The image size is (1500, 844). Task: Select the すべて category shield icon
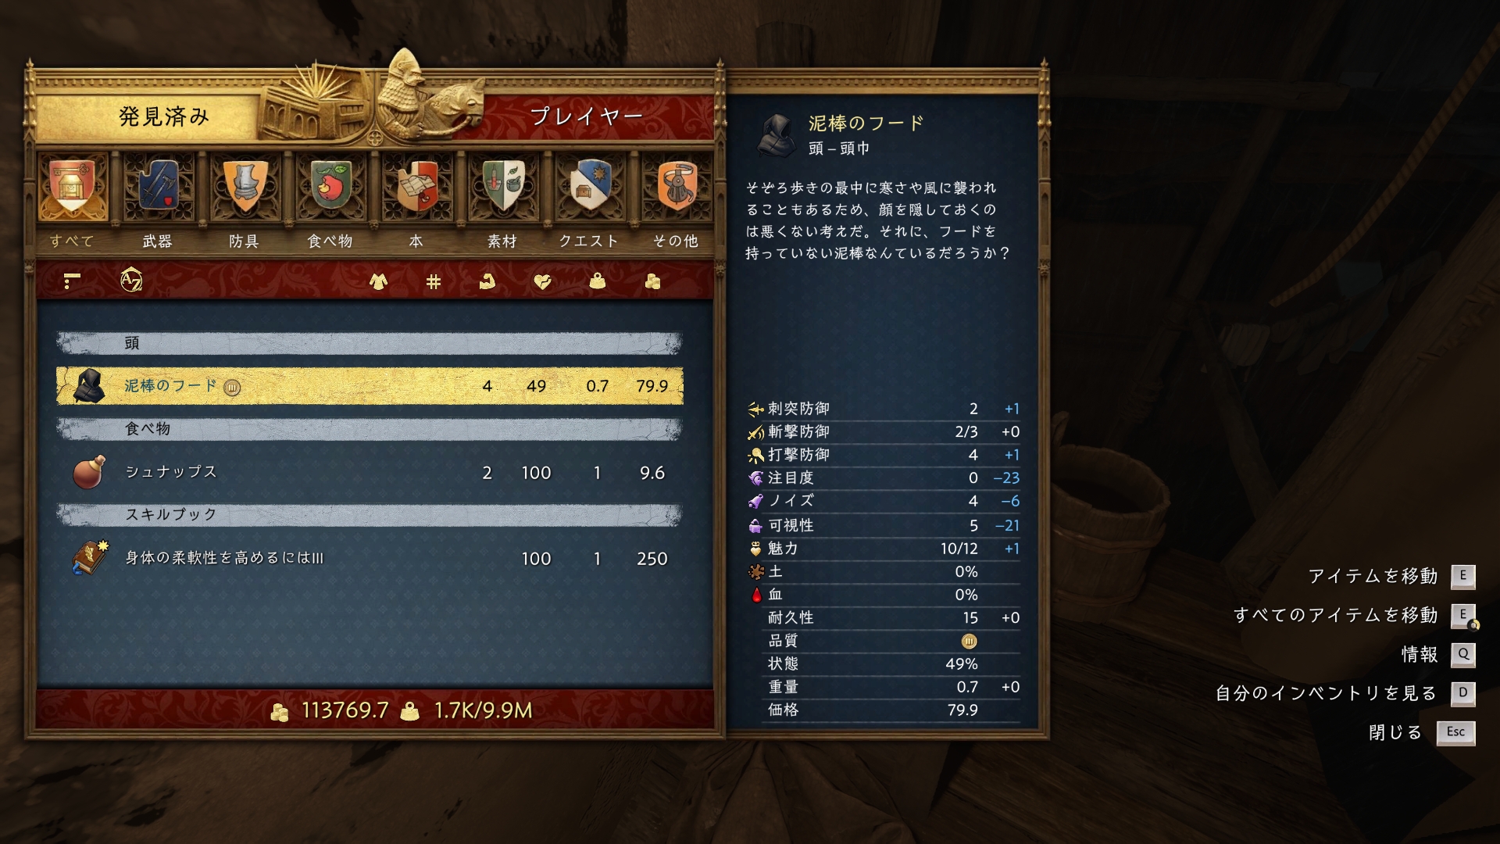pos(72,187)
